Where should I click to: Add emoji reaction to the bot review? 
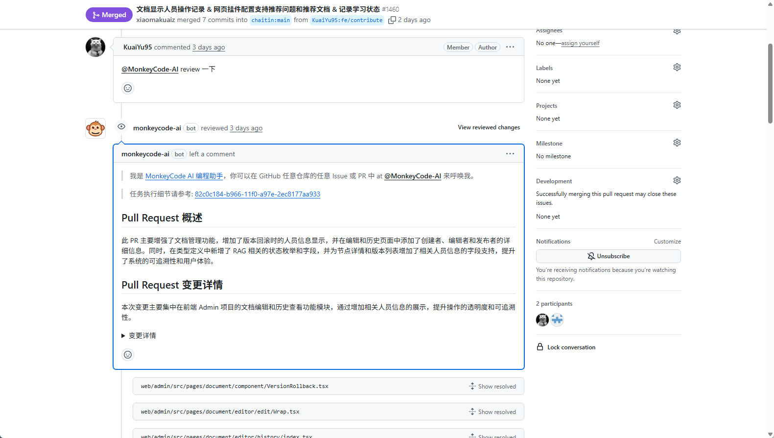coord(128,355)
